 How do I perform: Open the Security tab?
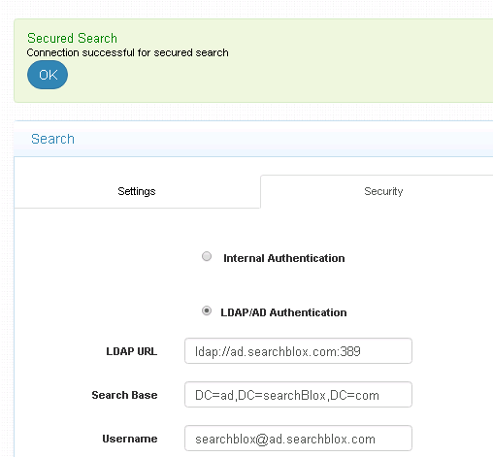[383, 191]
